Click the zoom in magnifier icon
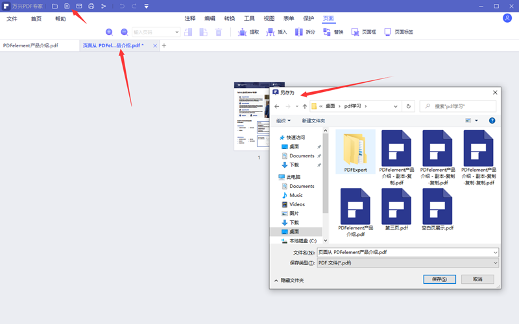Screen dimensions: 519x324 point(109,32)
